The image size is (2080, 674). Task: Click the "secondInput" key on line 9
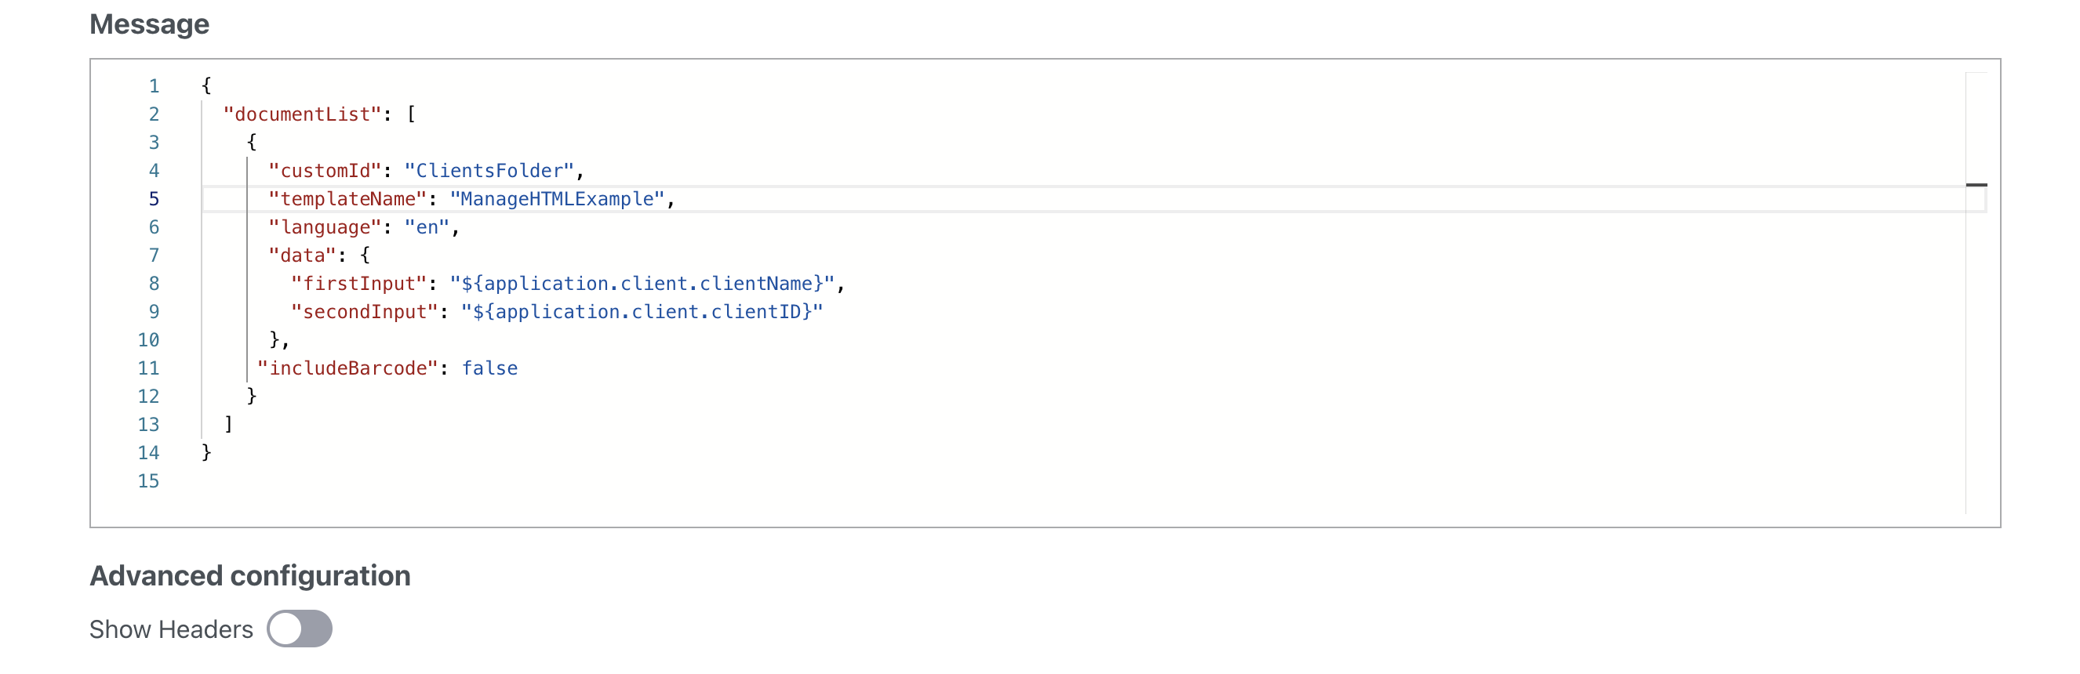pos(364,312)
